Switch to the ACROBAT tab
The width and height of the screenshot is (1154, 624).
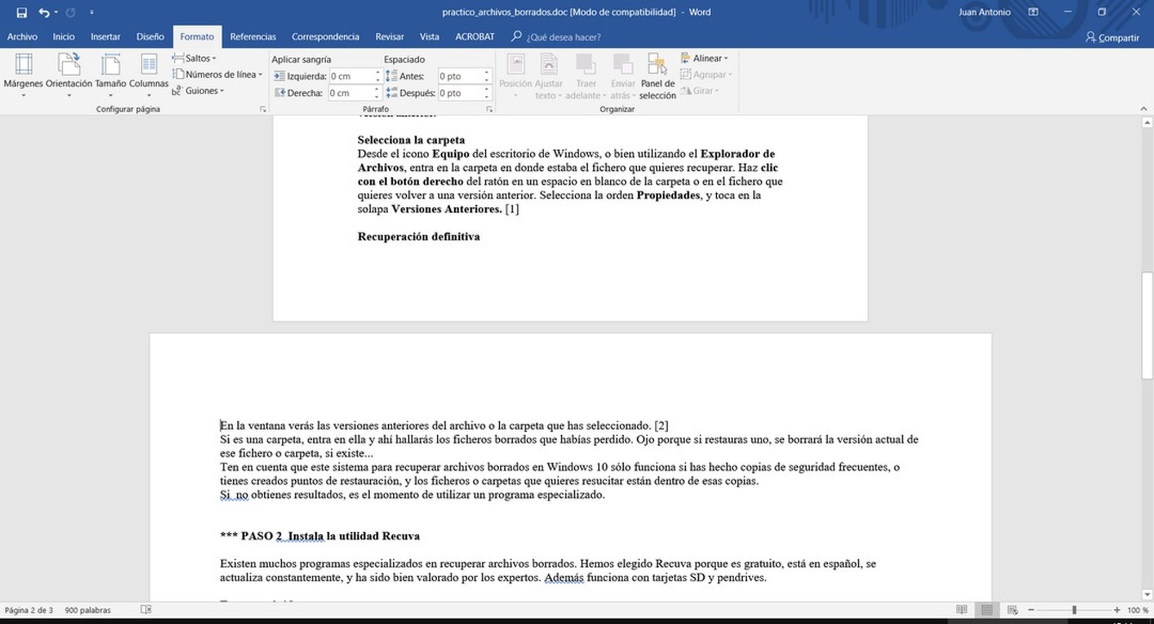[474, 37]
